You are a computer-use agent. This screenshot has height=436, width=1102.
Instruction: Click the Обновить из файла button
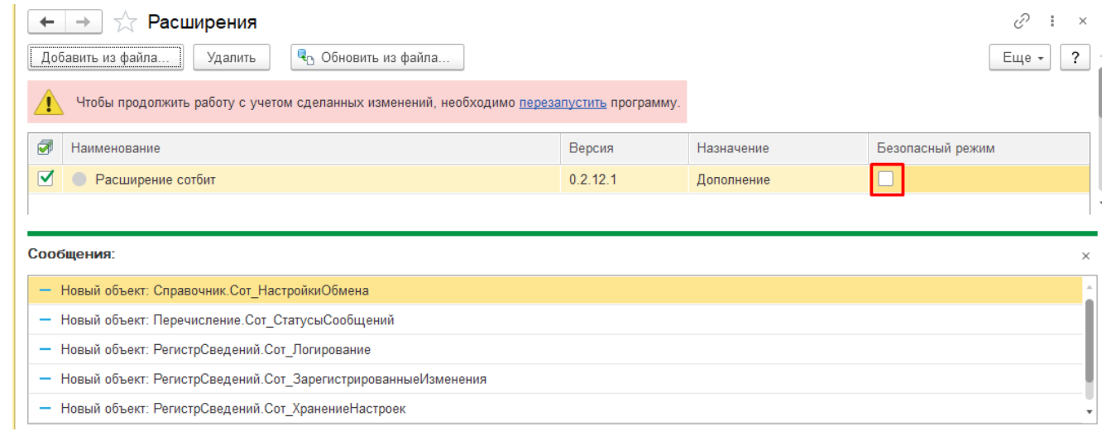(377, 58)
